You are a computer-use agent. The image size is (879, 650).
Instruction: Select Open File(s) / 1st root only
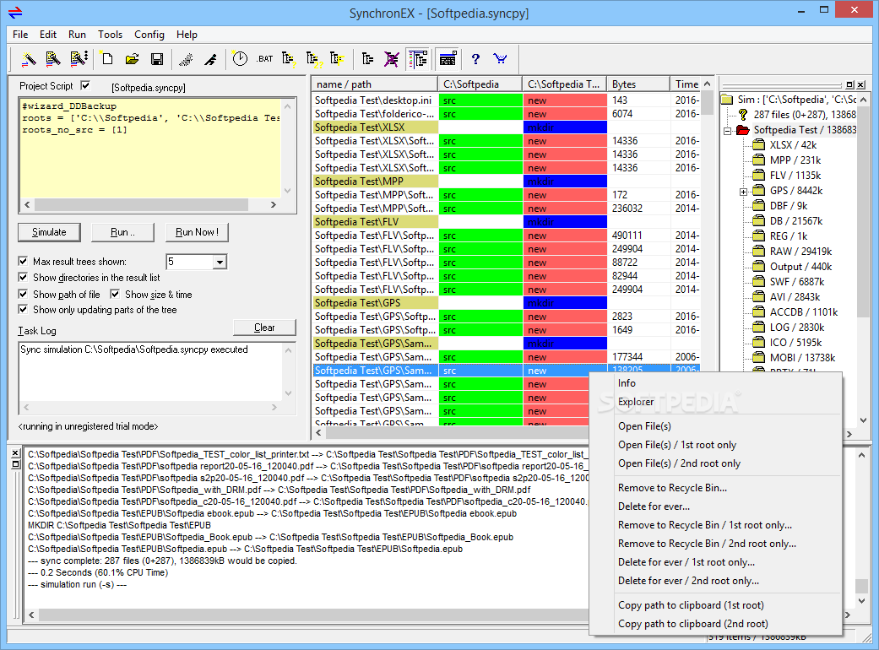click(716, 445)
